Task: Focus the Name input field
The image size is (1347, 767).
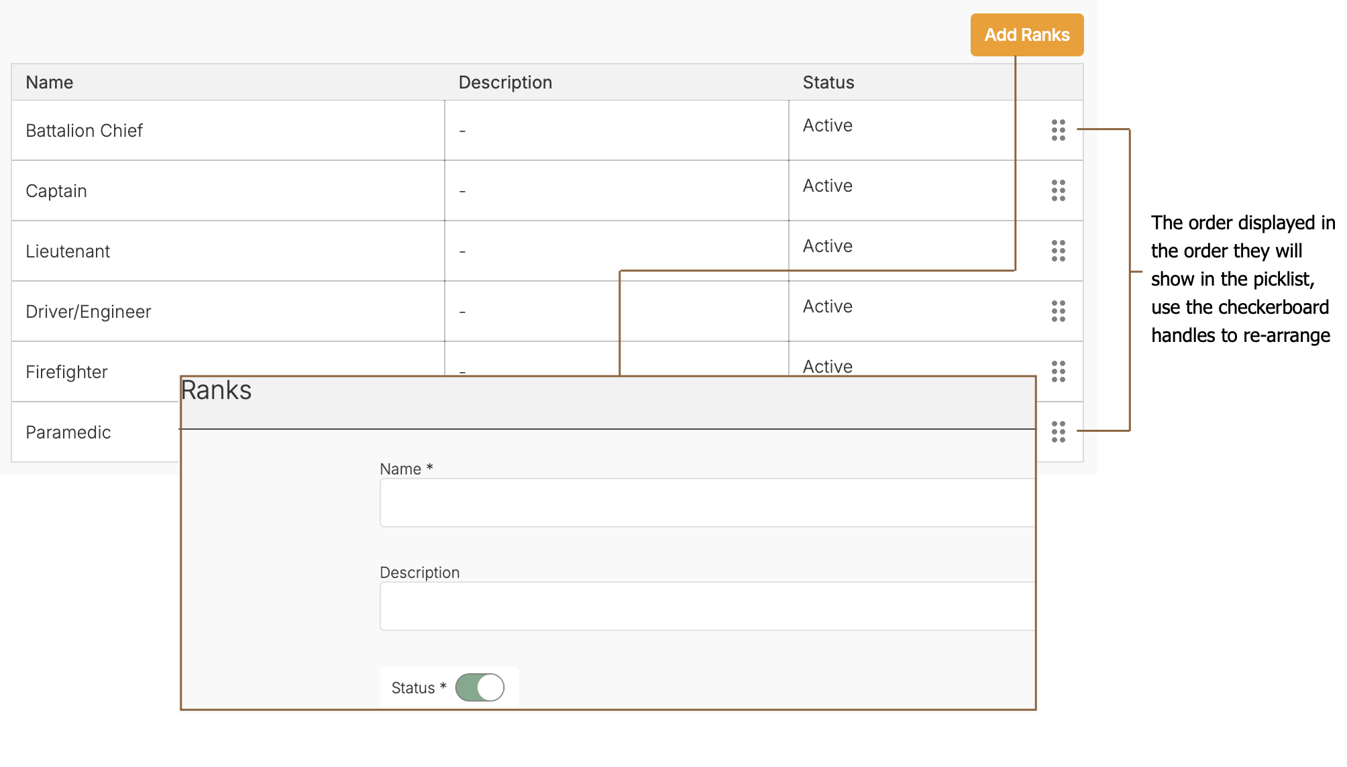Action: pos(707,503)
